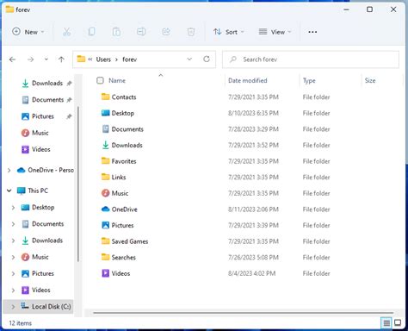Click the Search forev input box

click(311, 59)
